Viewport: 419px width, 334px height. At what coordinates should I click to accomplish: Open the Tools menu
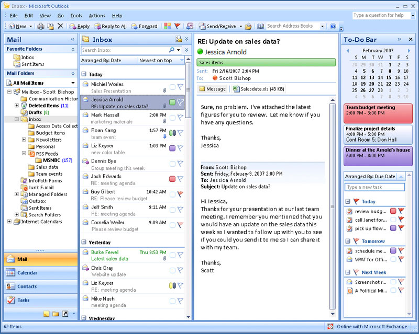[76, 16]
